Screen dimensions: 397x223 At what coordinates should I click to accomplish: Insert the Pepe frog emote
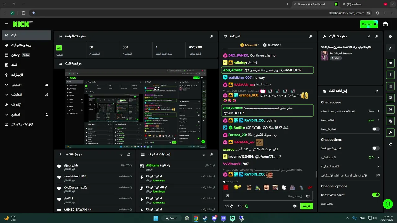coord(257,187)
